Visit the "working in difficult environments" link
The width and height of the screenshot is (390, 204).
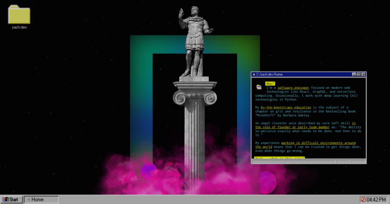[x=318, y=143]
